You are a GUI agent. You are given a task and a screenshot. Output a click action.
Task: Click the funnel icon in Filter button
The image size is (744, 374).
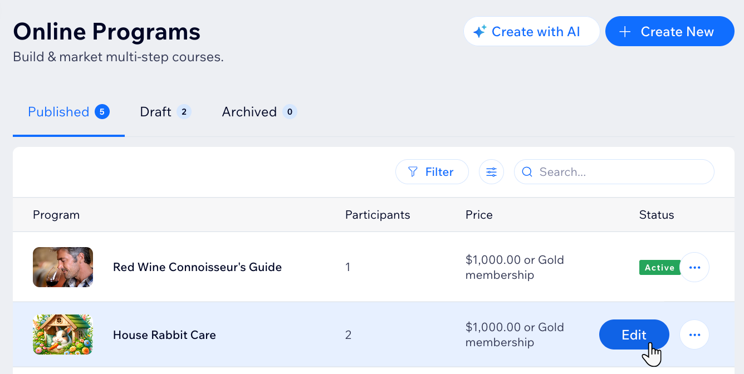413,172
